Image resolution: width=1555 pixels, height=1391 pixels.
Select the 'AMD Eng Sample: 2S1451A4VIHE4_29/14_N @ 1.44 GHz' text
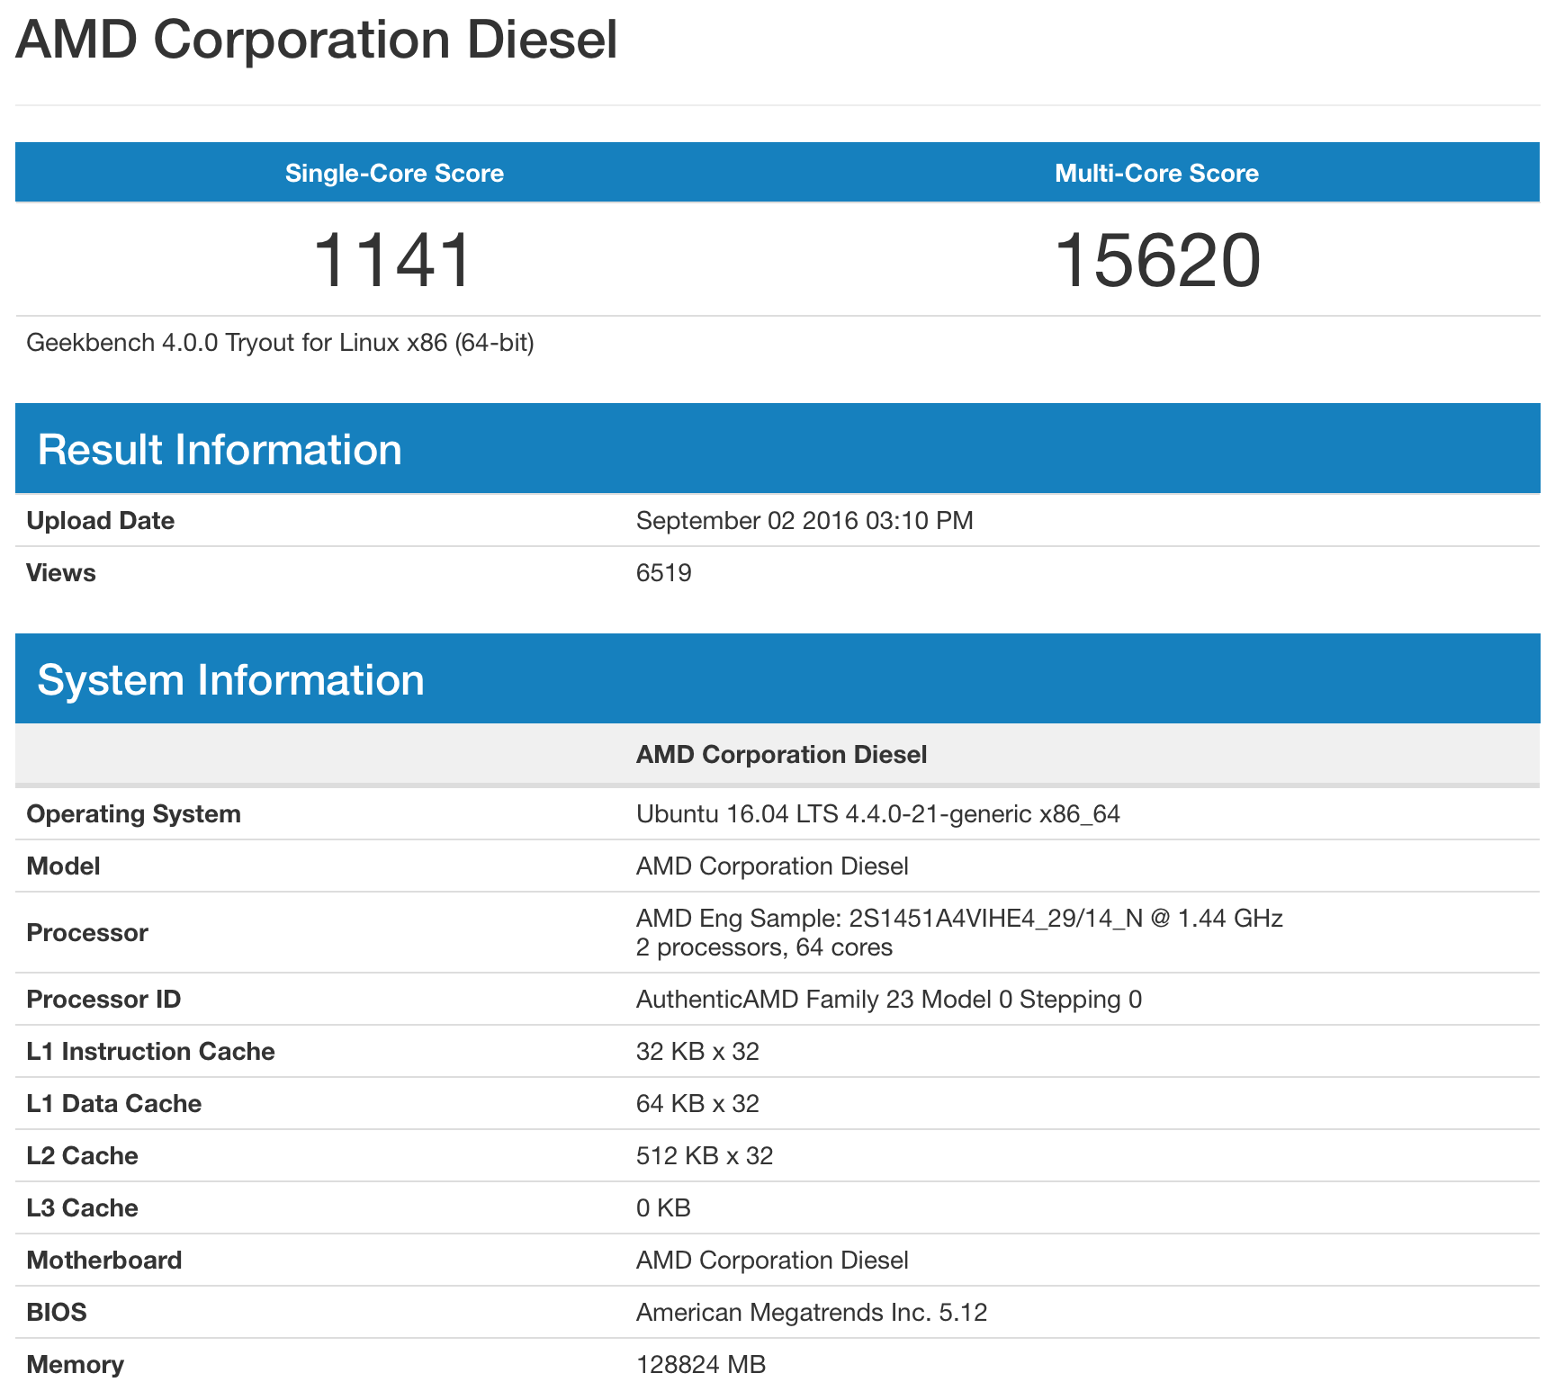(x=959, y=918)
